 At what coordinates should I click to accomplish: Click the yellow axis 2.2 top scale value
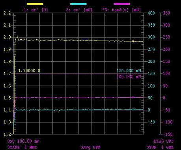pyautogui.click(x=7, y=13)
